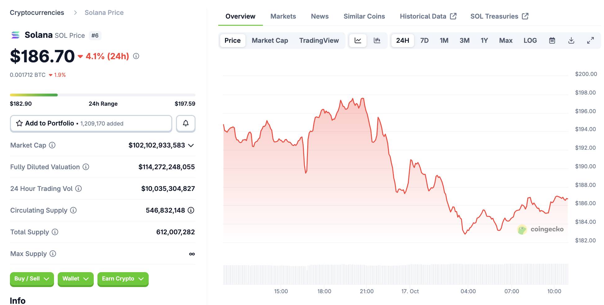Switch the chart to Market Cap
The image size is (604, 305).
(x=270, y=41)
